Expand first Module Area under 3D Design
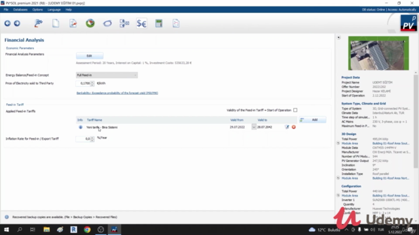 [338, 143]
